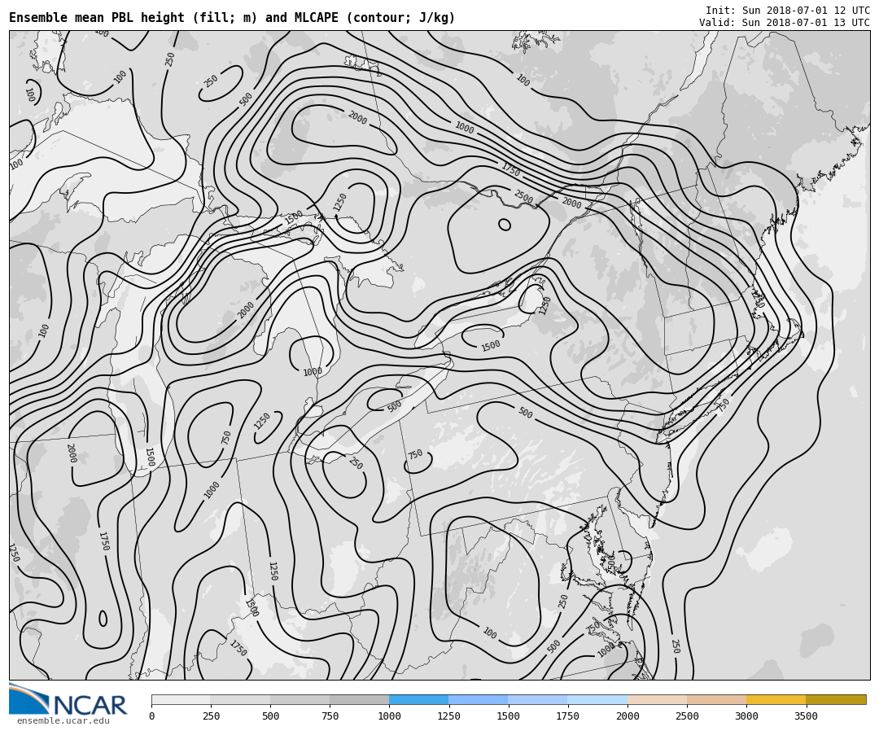Pick the palest blue 1750–2000 colorbar segment
The height and width of the screenshot is (731, 879).
(x=597, y=699)
